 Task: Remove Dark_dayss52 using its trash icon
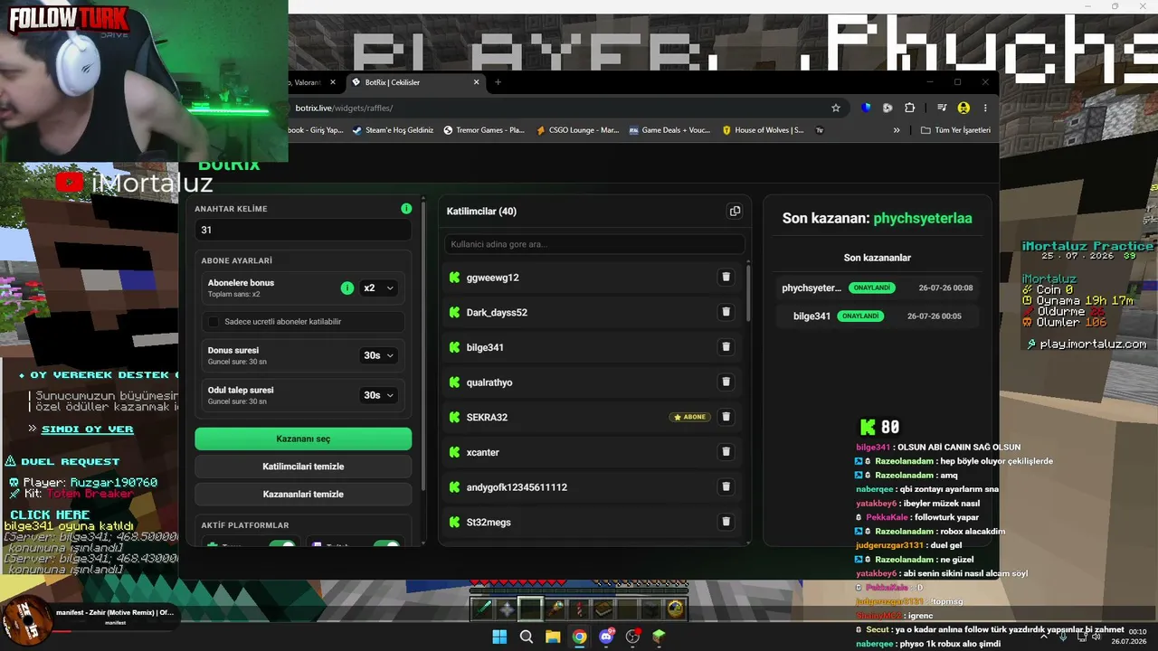coord(726,312)
